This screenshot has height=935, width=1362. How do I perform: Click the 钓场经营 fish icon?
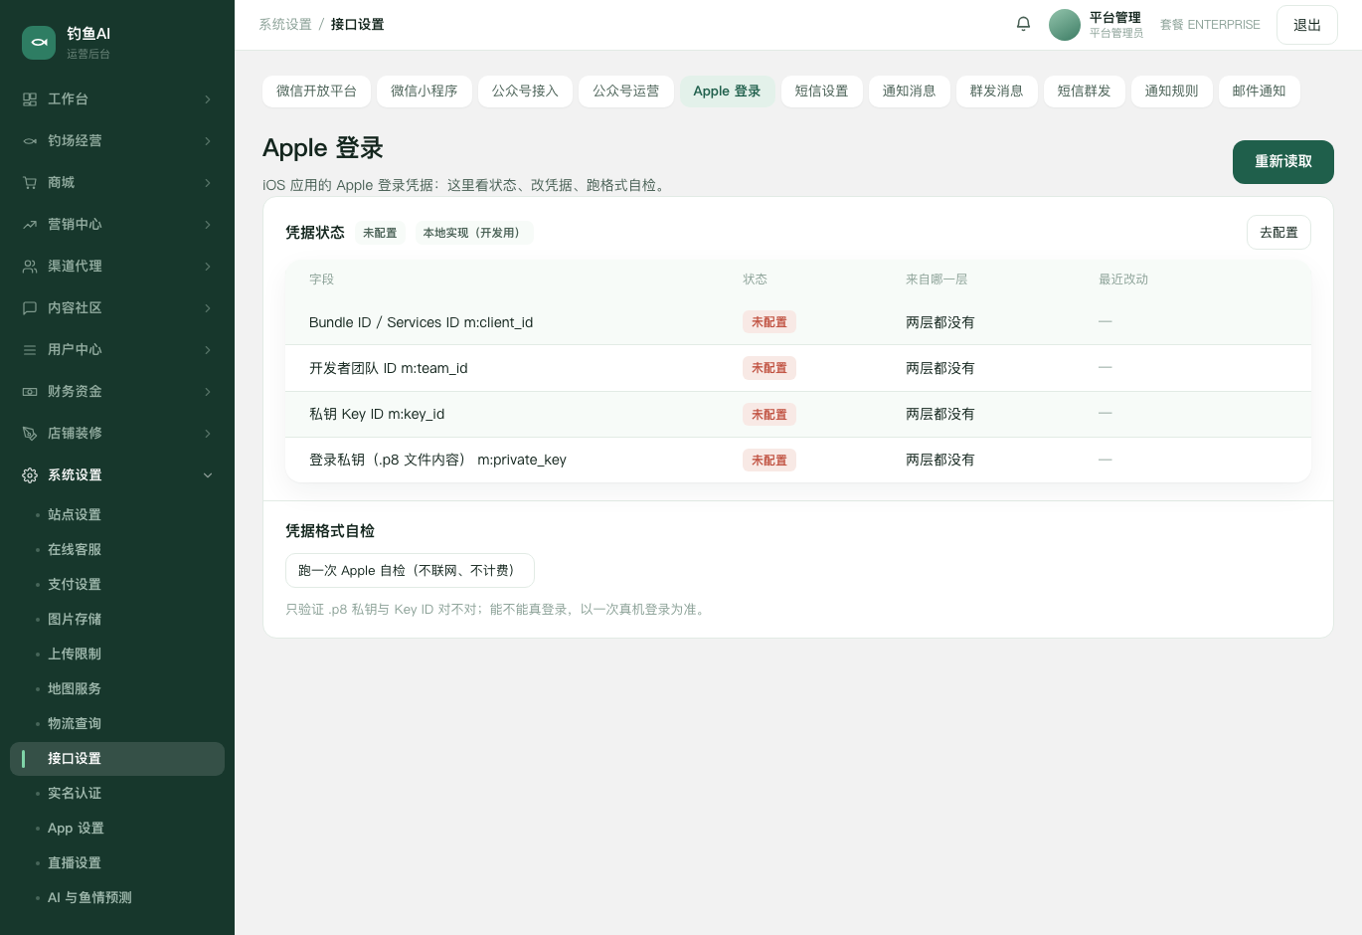tap(30, 141)
